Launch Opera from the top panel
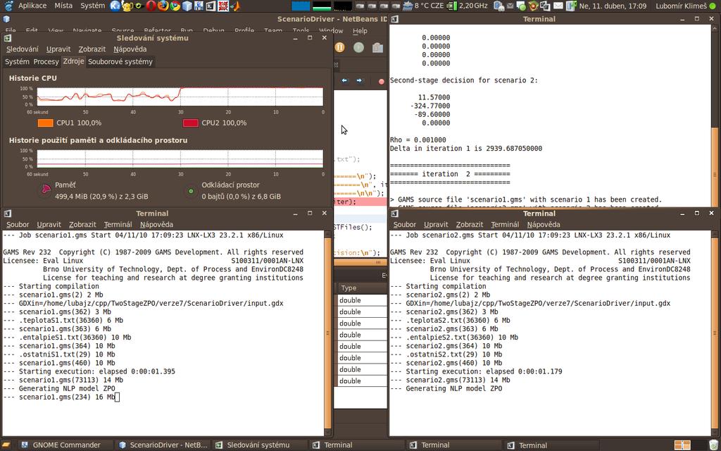Image resolution: width=721 pixels, height=451 pixels. pos(151,6)
